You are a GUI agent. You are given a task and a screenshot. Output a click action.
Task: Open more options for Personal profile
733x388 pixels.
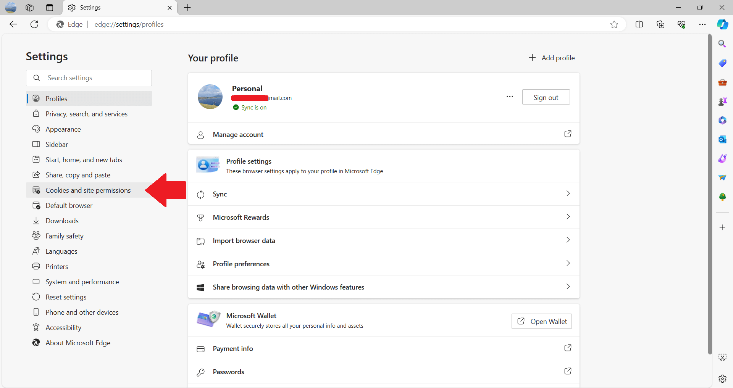[x=510, y=97]
